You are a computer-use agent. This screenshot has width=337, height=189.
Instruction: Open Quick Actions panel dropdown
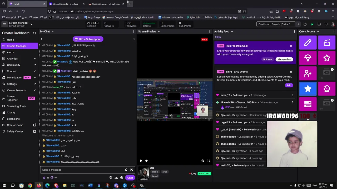click(x=318, y=31)
